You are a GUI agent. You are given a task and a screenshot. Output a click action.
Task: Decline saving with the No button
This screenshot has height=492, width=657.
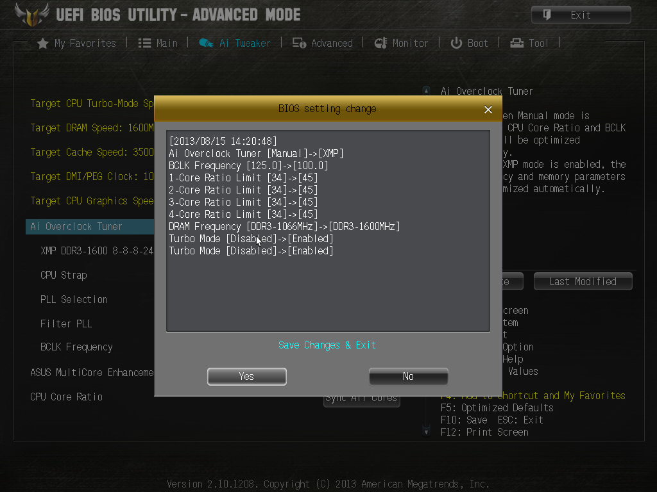[x=409, y=377]
